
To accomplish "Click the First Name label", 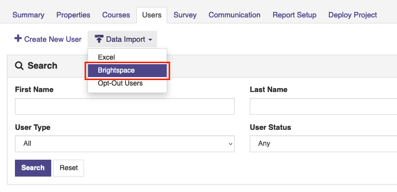I will point(34,90).
